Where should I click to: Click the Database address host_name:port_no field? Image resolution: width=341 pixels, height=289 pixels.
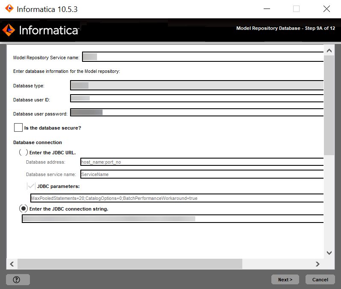pos(202,162)
